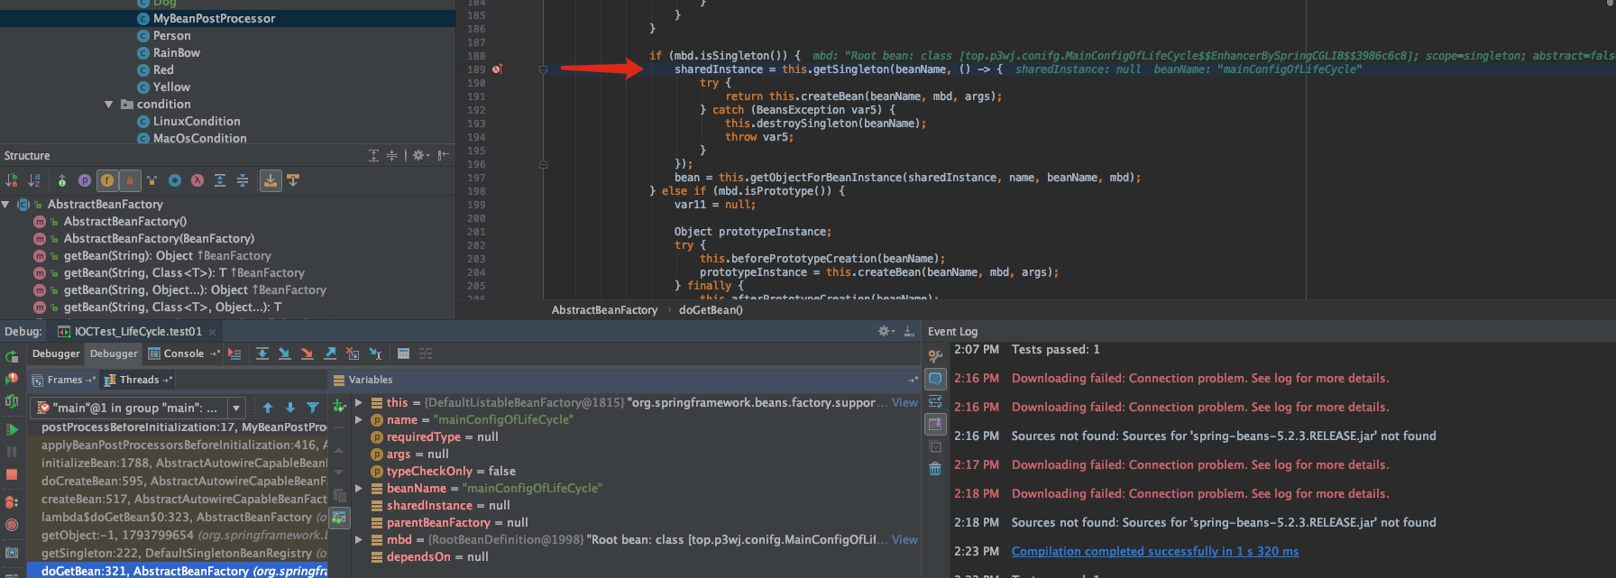This screenshot has height=578, width=1616.
Task: Resume program with green play icon
Action: [x=12, y=429]
